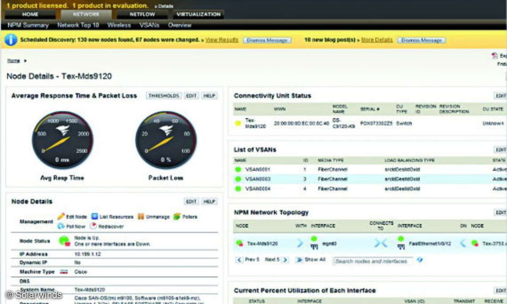The height and width of the screenshot is (304, 507).
Task: Click green status icon next to VSAN0001
Action: point(238,169)
